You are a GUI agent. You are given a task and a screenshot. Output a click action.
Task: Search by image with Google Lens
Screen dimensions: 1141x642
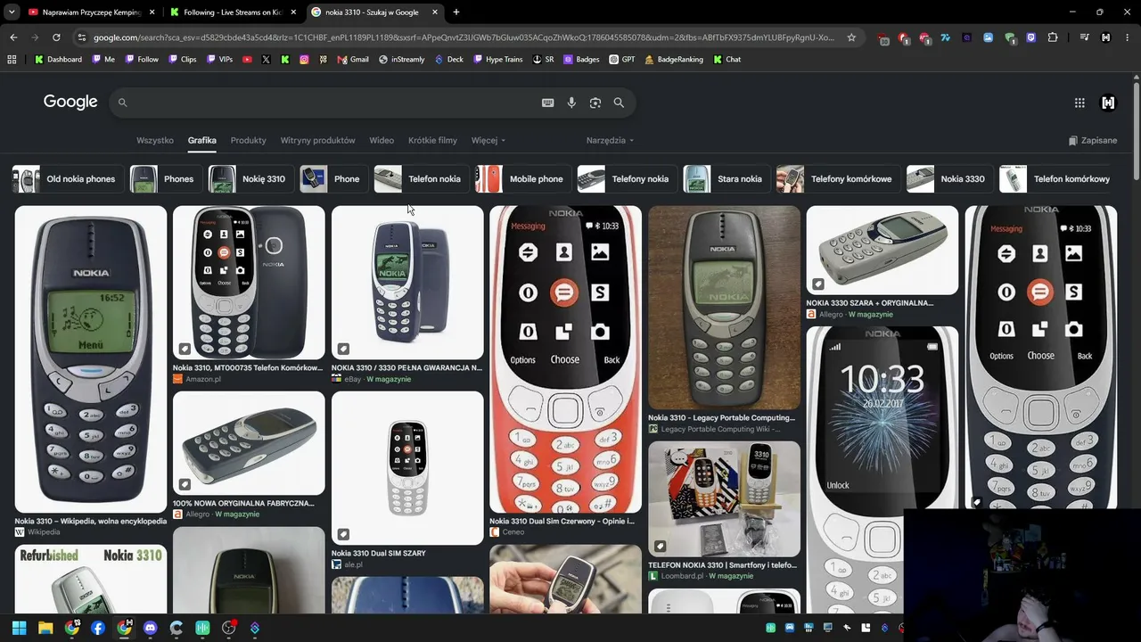point(595,103)
